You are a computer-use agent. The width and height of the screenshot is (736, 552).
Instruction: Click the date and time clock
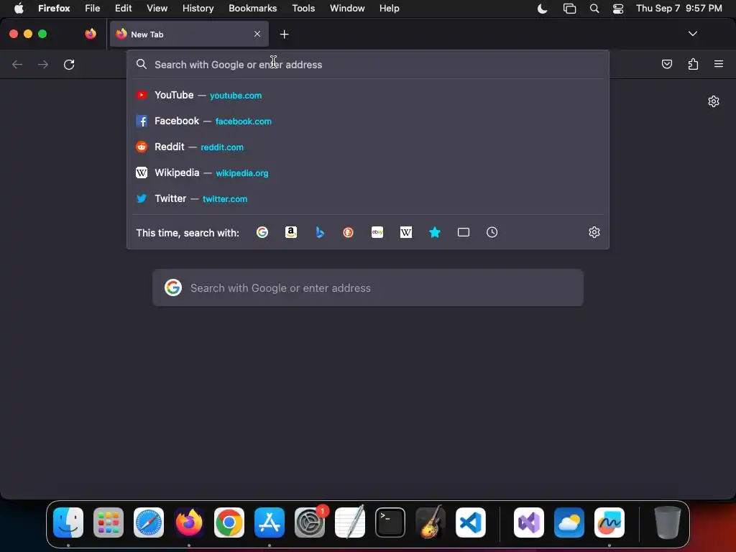(x=678, y=8)
